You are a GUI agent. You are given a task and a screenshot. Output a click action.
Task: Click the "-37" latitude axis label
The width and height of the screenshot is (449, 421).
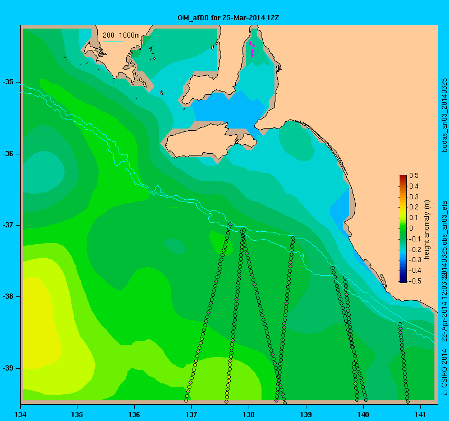point(8,225)
